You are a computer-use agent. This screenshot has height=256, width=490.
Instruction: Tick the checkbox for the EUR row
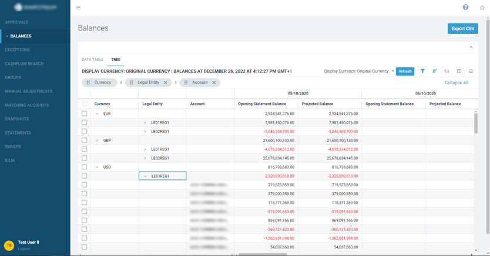pyautogui.click(x=85, y=114)
